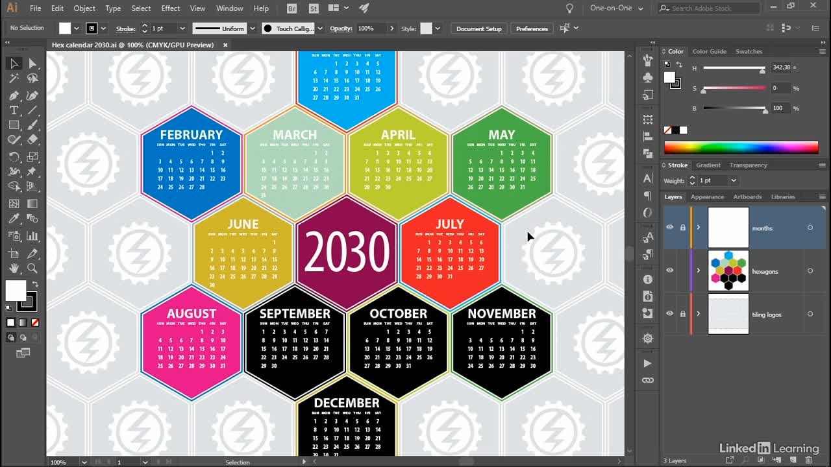The width and height of the screenshot is (831, 467).
Task: Open the Links panel chain icon
Action: point(647,380)
